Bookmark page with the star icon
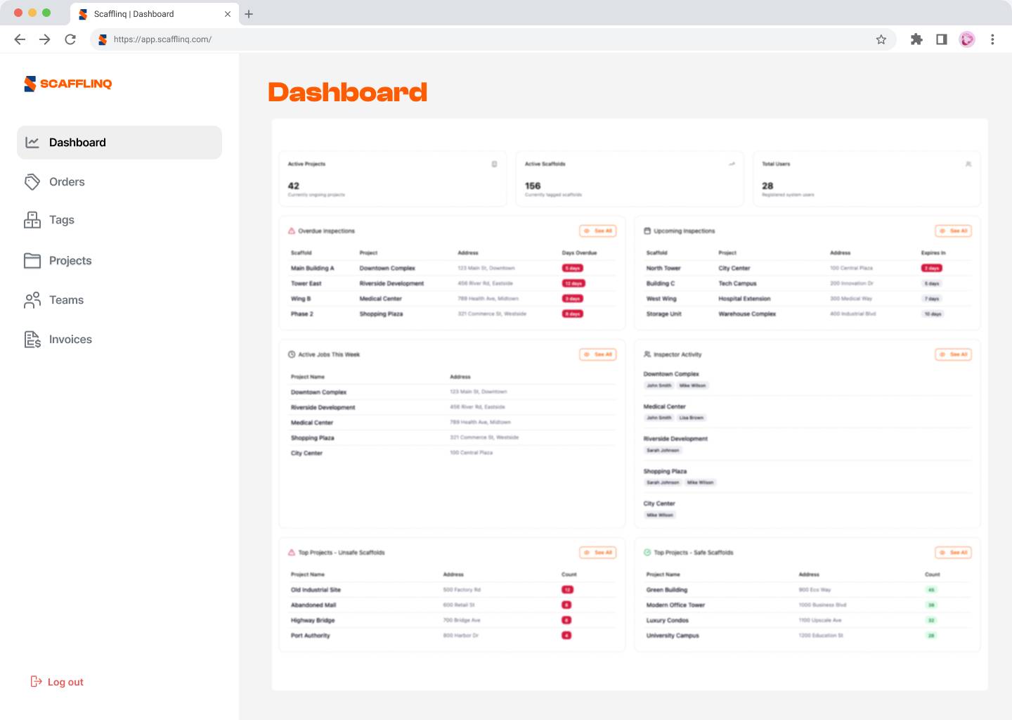 pyautogui.click(x=881, y=39)
